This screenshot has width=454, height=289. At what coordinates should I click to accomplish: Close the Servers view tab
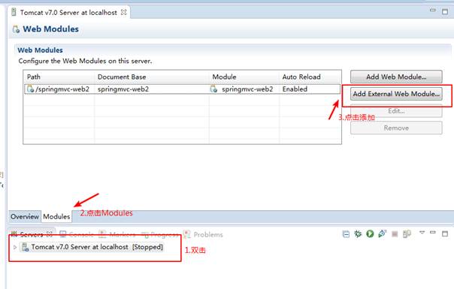50,234
